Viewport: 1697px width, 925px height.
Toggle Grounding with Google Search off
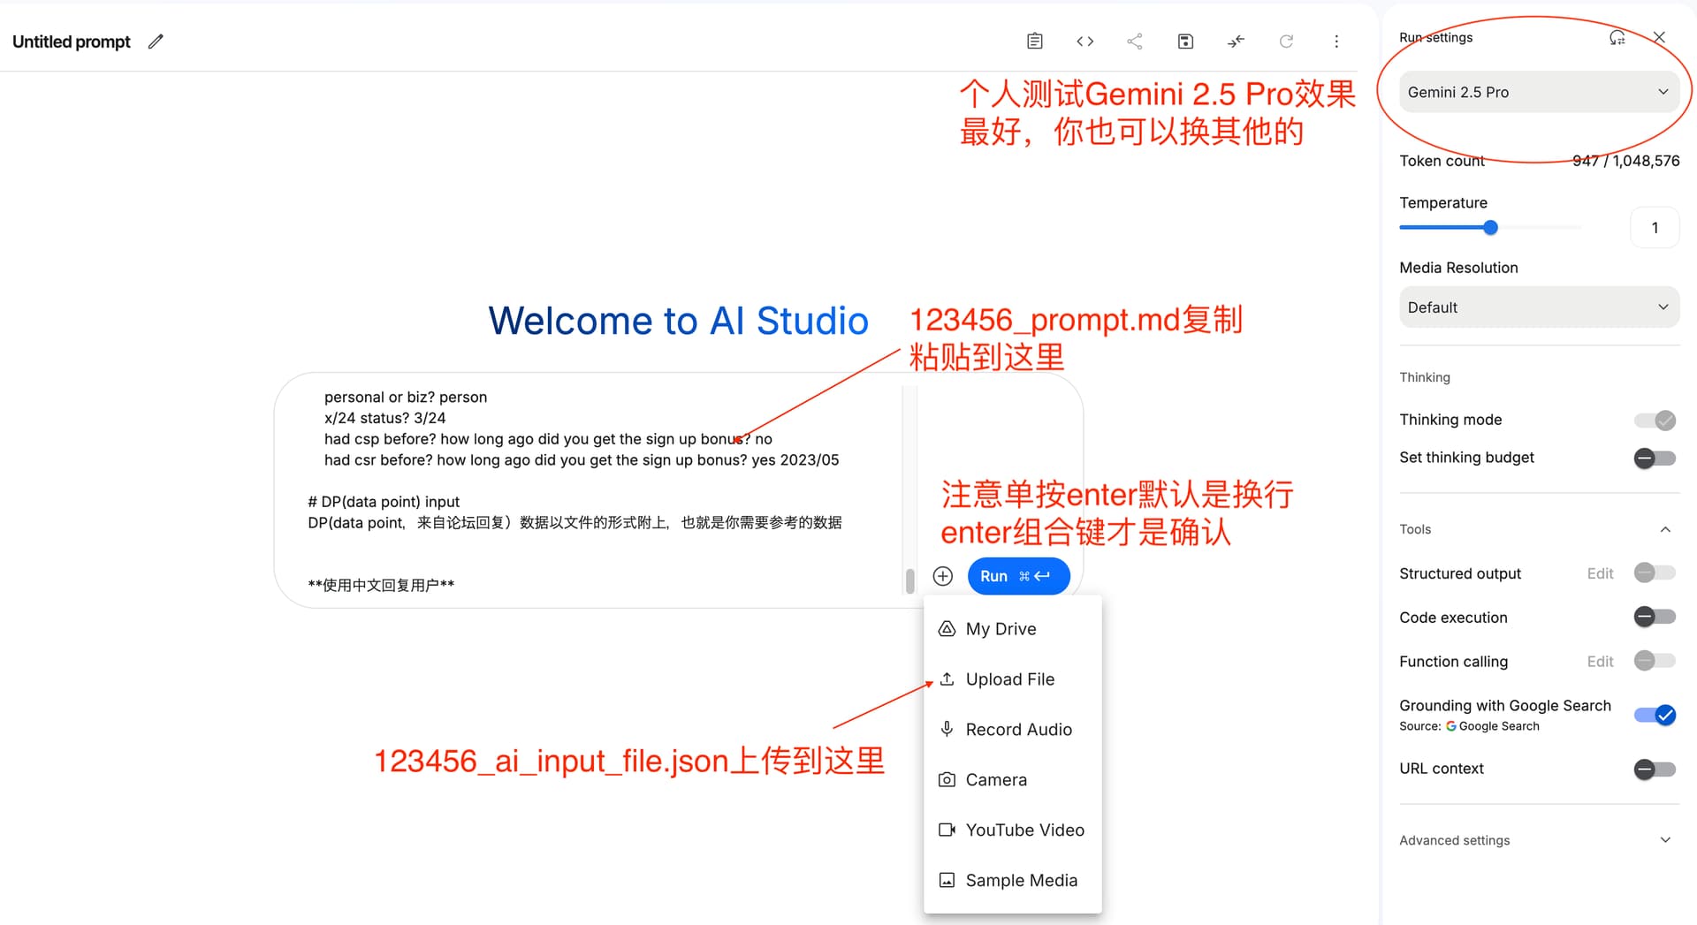[1655, 715]
